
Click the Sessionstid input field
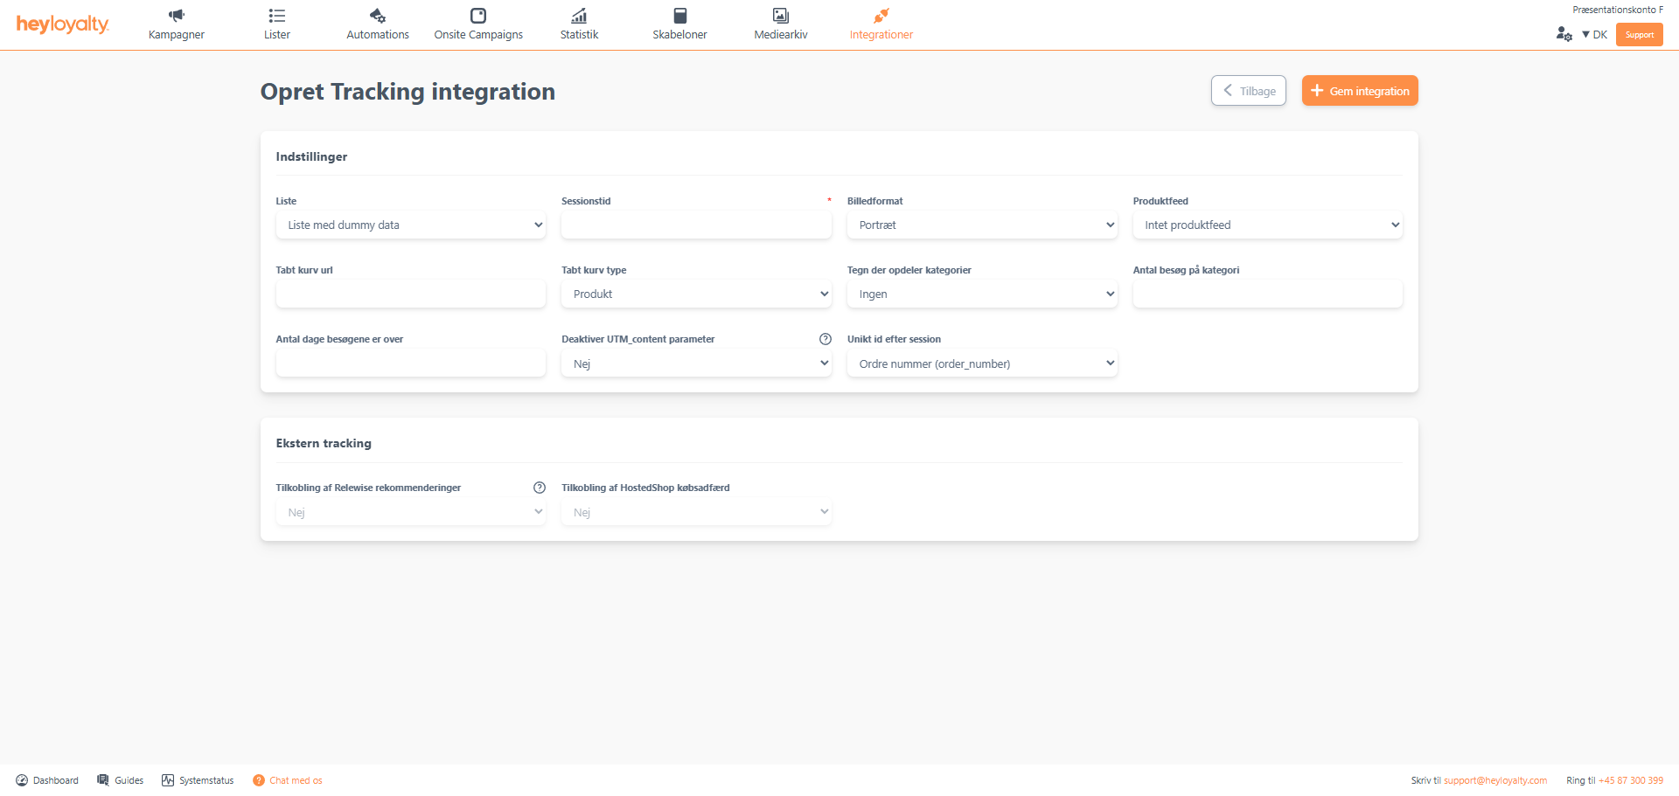click(695, 225)
